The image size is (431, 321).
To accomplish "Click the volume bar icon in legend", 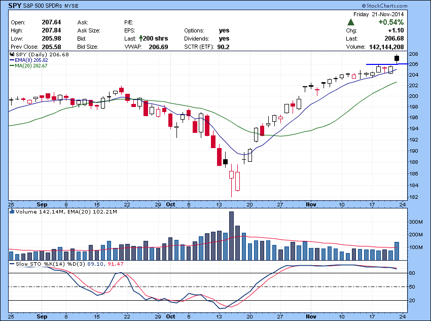I will [12, 211].
